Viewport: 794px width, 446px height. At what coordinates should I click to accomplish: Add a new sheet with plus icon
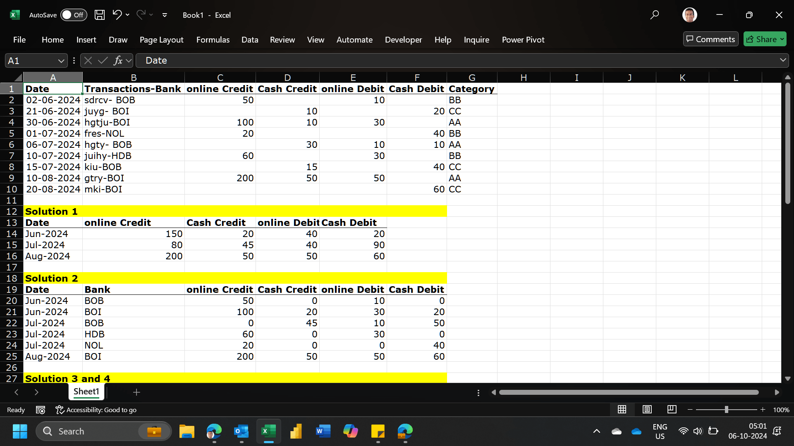[136, 392]
